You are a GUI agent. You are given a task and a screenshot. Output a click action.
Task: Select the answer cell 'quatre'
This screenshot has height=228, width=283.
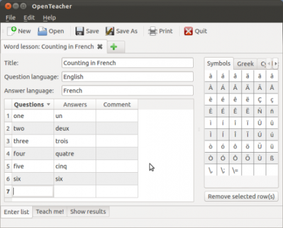point(75,153)
